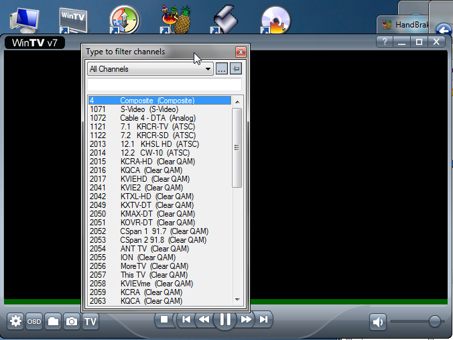This screenshot has height=340, width=453.
Task: Pause the video
Action: (225, 319)
